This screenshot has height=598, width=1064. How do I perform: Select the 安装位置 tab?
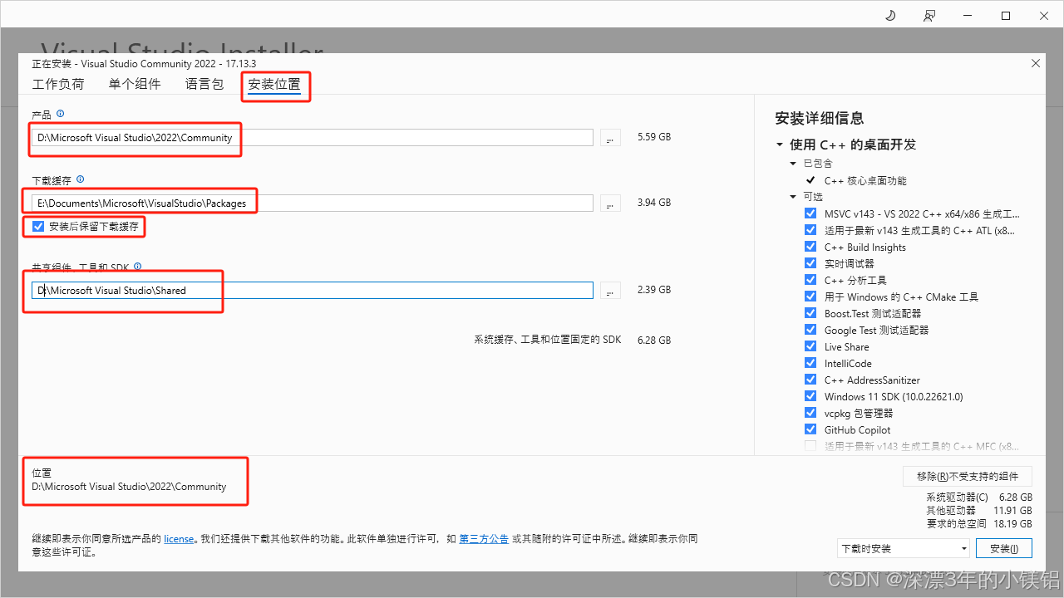point(274,84)
